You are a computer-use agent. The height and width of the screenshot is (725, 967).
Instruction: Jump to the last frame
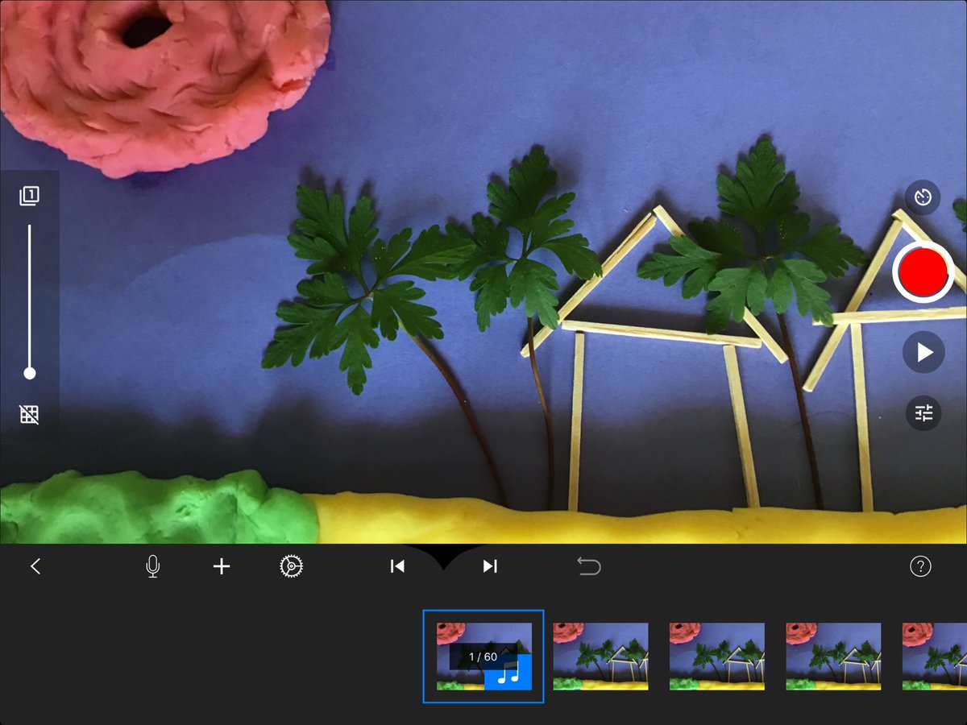click(x=490, y=566)
